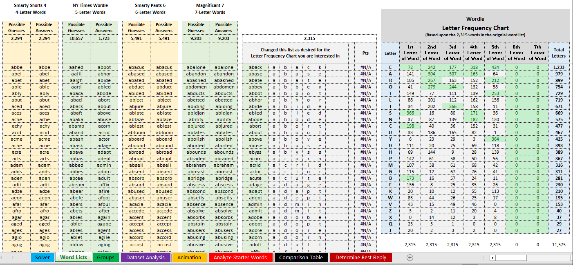Switch to the Groups sheet tab
The image size is (573, 265).
[106, 257]
